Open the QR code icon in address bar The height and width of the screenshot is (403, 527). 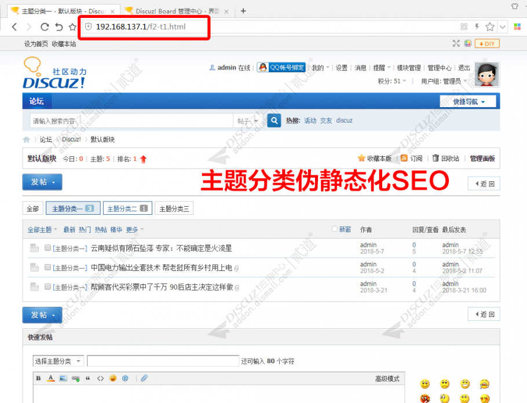pyautogui.click(x=464, y=27)
